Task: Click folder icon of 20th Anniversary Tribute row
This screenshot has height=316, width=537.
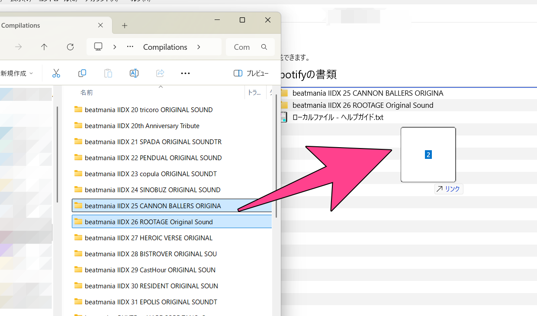Action: [78, 126]
